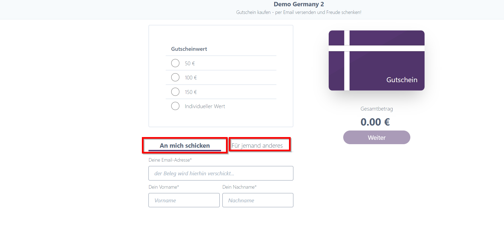Select the Individueller Wert radio button
Image resolution: width=504 pixels, height=240 pixels.
(175, 106)
